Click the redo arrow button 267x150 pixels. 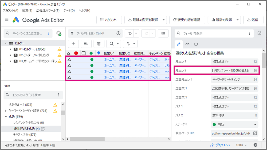tap(146, 33)
